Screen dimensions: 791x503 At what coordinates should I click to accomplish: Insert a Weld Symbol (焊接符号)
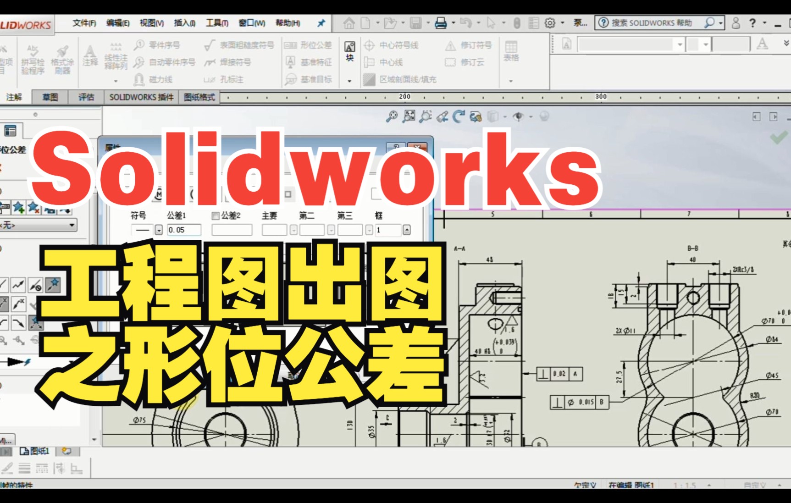pyautogui.click(x=228, y=62)
